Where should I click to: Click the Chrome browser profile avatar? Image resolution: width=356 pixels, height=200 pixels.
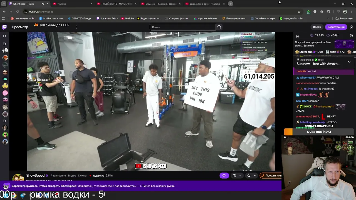click(345, 12)
